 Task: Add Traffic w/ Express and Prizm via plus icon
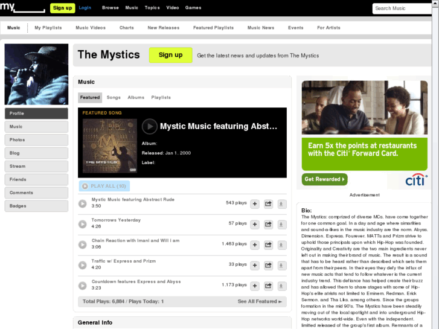(x=255, y=266)
